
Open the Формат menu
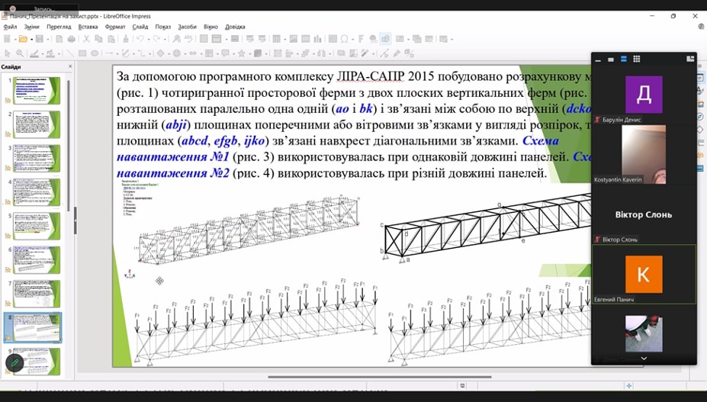coord(115,27)
